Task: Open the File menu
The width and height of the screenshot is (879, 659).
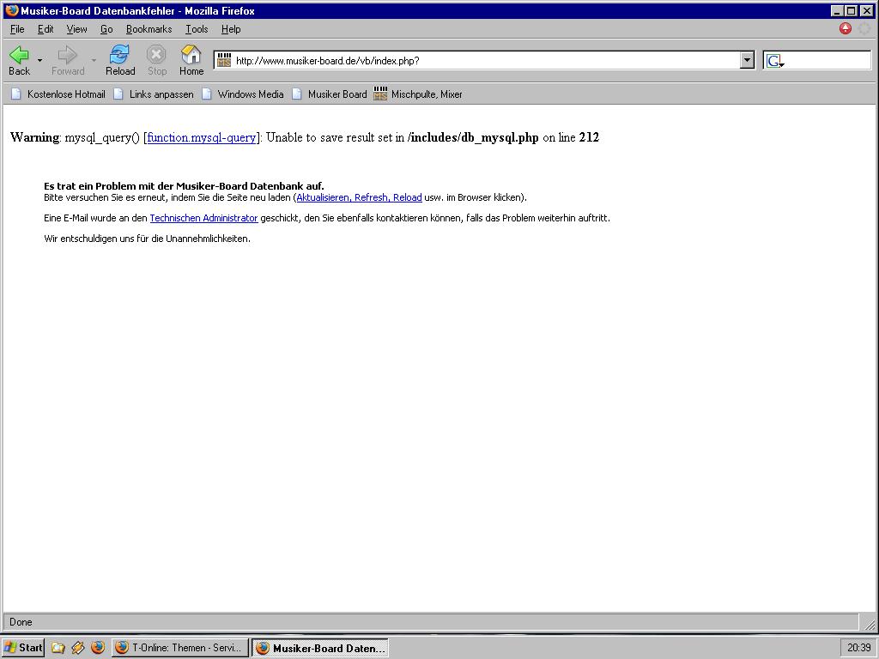Action: 17,29
